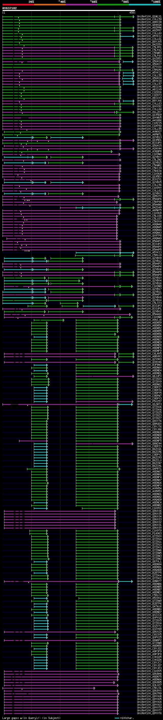
Task: Select the UniRef100_C0LL58 label
Action: click(x=149, y=75)
